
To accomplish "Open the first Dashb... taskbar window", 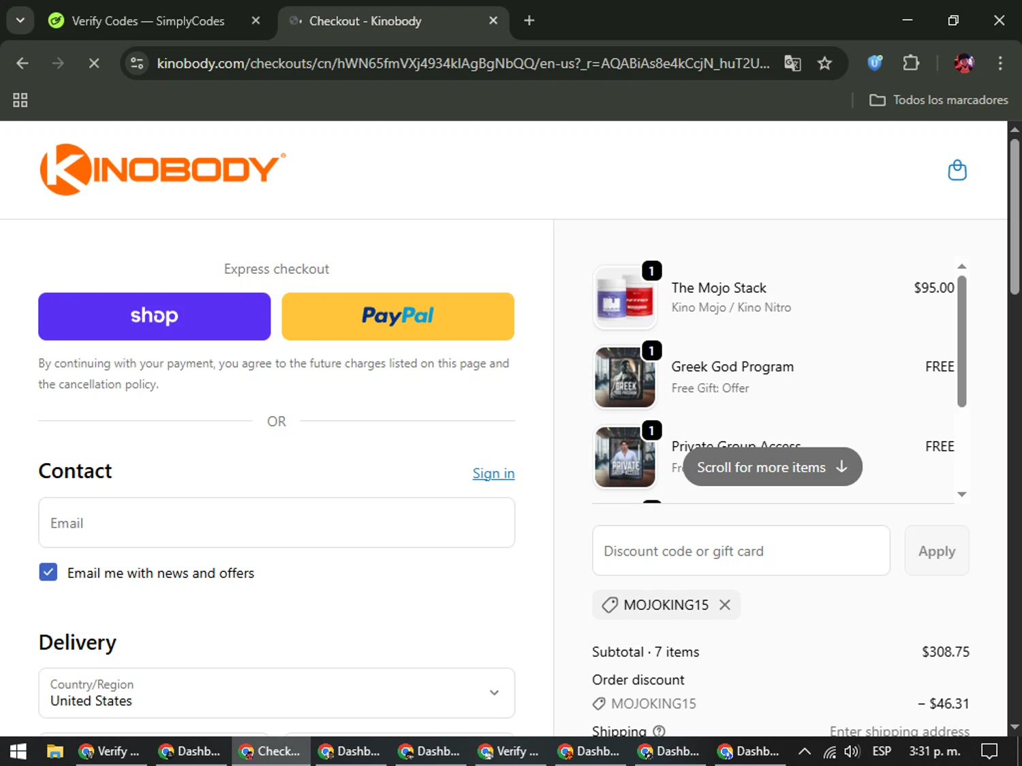I will [191, 751].
